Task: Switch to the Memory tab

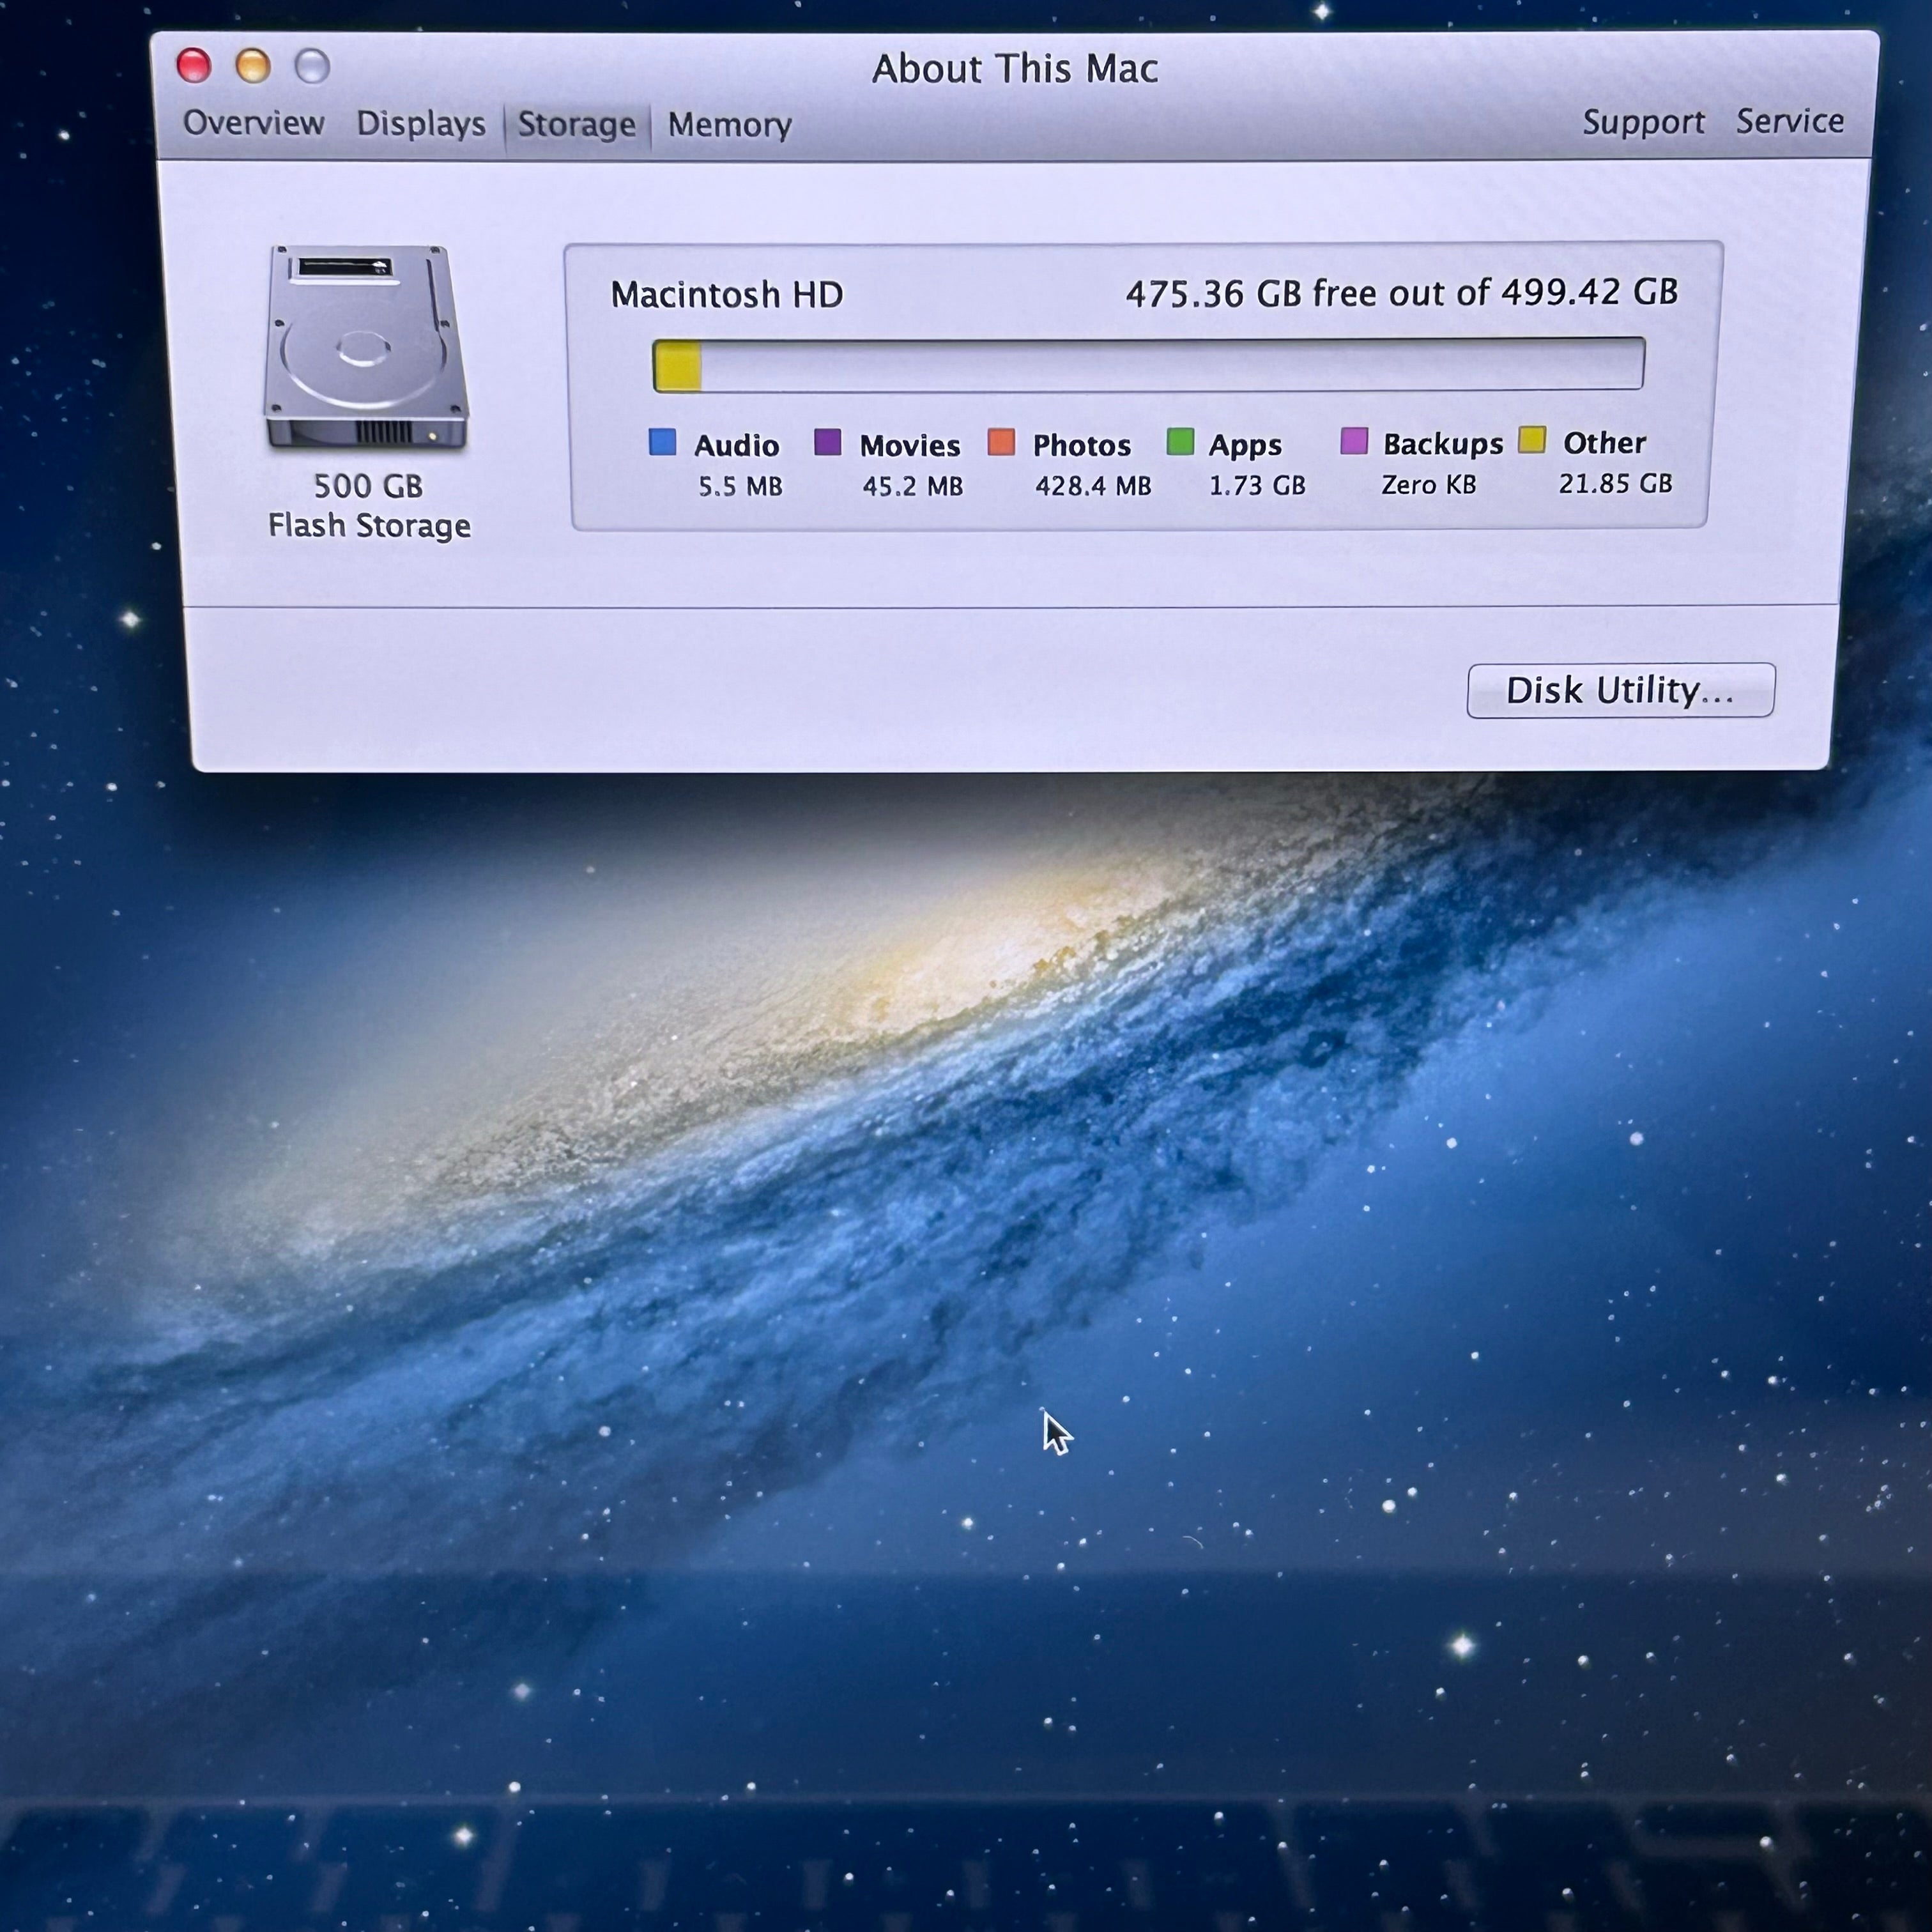Action: 730,125
